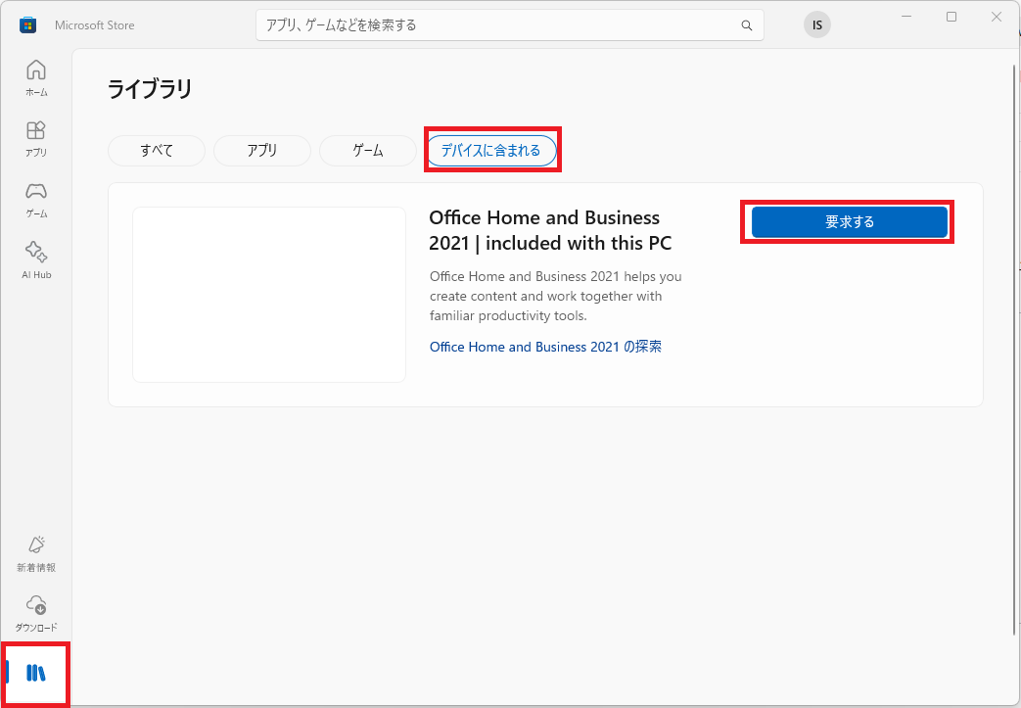Open the IS profile avatar menu
The width and height of the screenshot is (1021, 708).
[816, 25]
